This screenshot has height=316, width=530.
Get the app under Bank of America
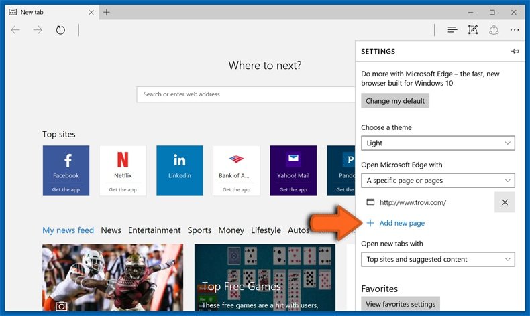(x=236, y=190)
